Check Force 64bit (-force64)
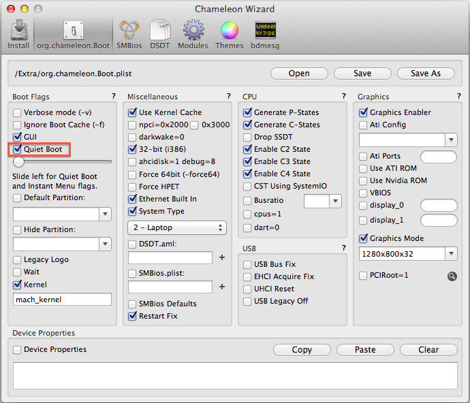The height and width of the screenshot is (403, 470). pos(132,175)
